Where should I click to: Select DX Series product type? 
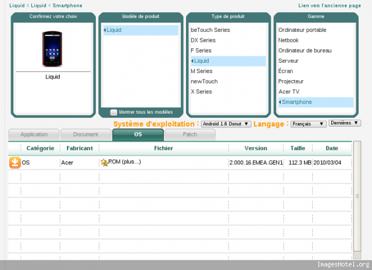[x=203, y=40]
